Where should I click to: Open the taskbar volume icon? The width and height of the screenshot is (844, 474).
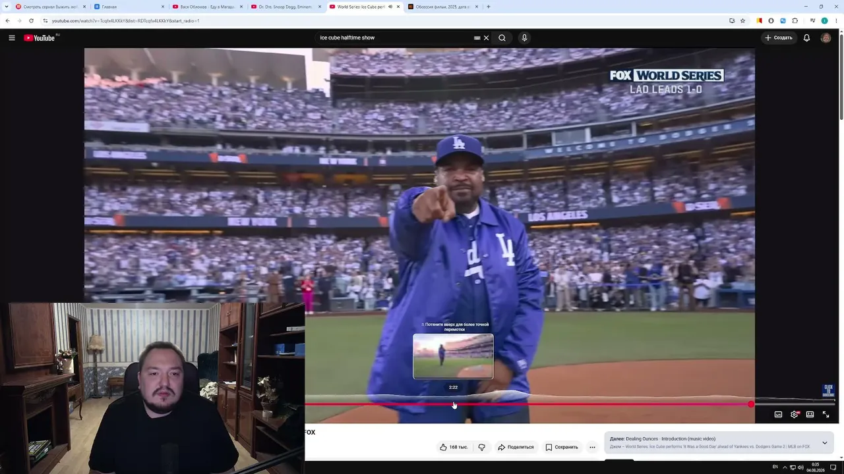800,467
